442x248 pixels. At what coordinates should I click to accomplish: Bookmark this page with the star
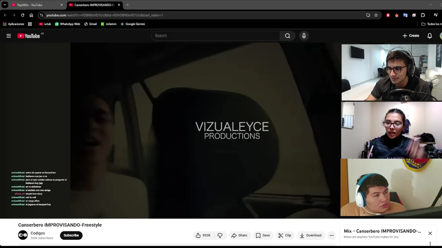[376, 15]
